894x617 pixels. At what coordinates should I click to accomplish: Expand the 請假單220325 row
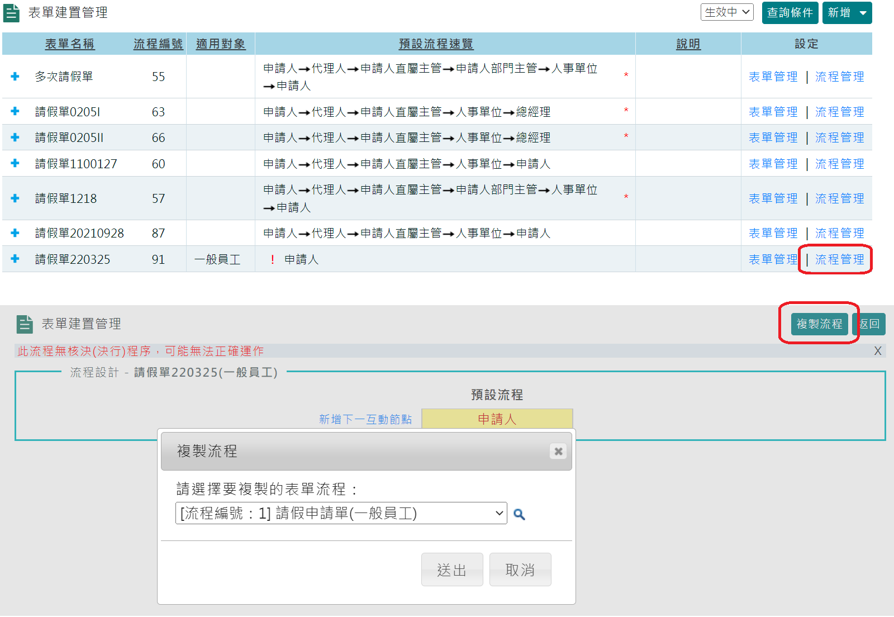[14, 259]
